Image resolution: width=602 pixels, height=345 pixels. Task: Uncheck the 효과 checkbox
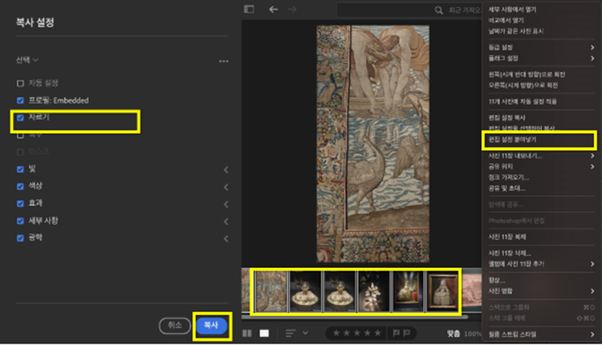tap(20, 204)
